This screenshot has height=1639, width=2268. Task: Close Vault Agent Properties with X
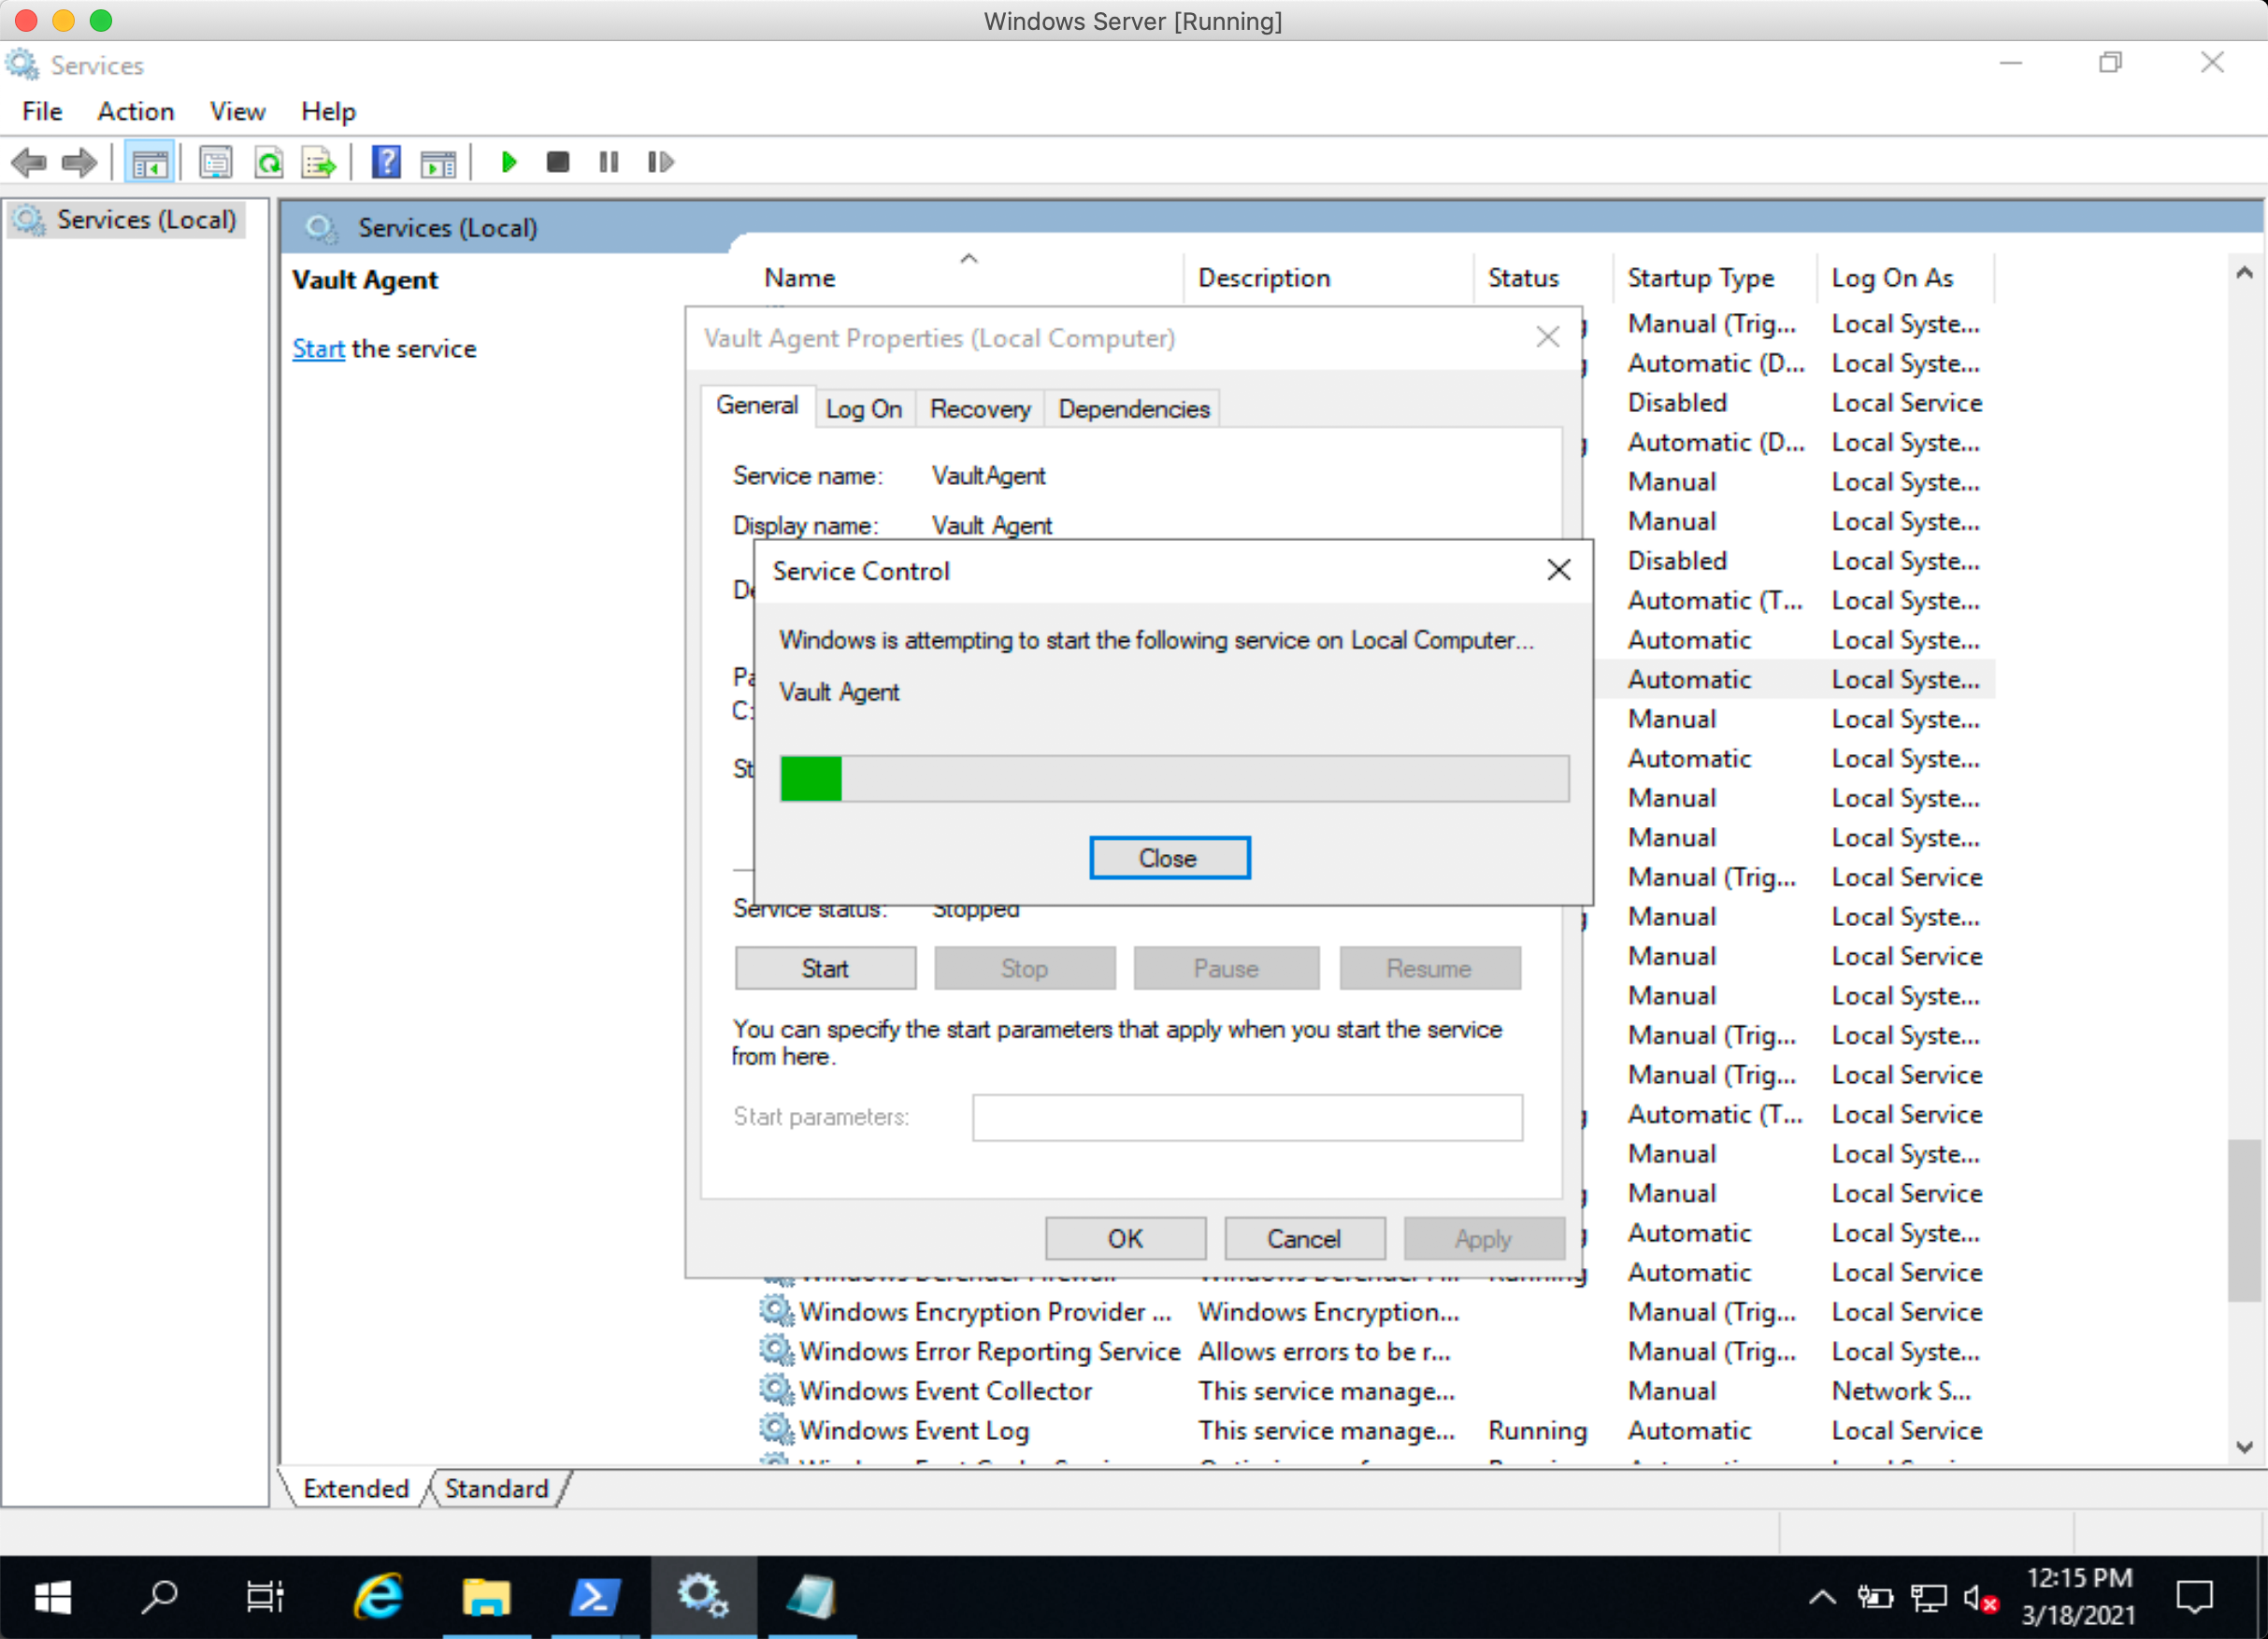point(1548,336)
